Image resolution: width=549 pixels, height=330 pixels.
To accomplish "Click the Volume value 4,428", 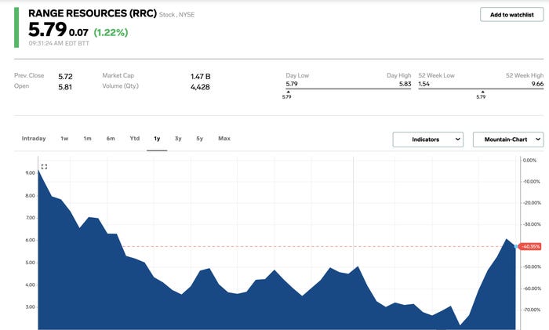I will click(200, 87).
